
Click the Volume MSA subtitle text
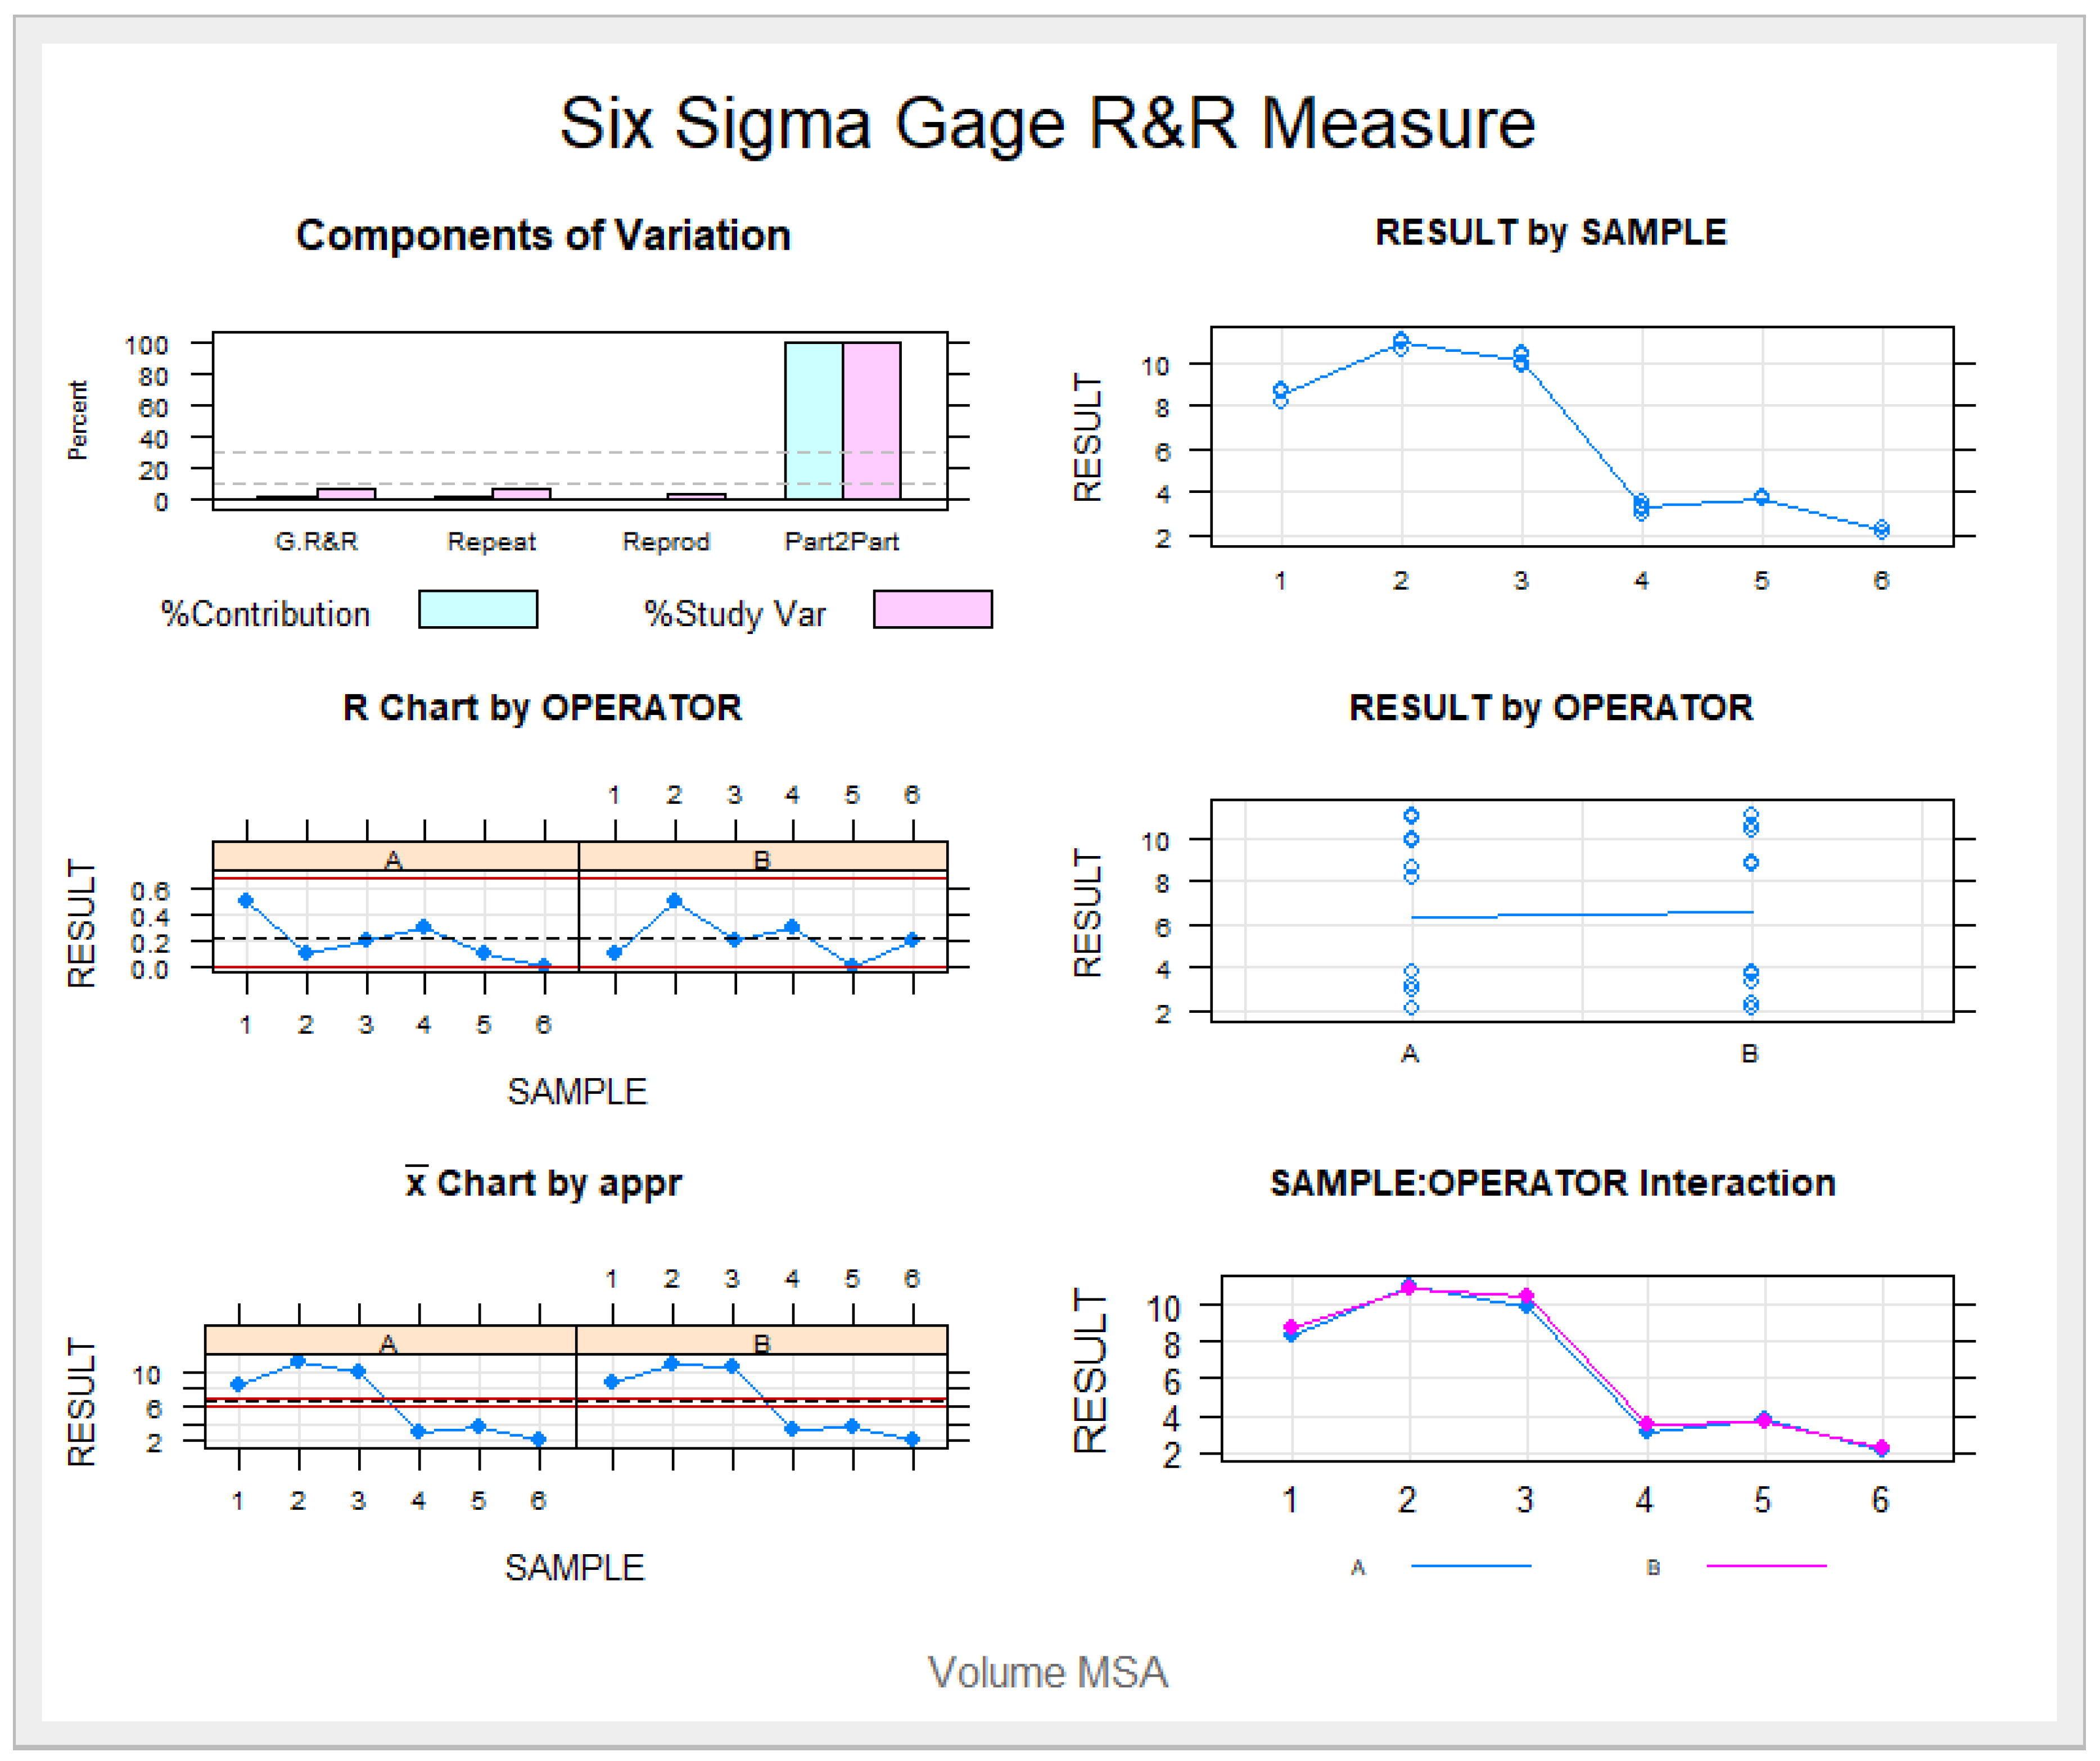(1047, 1673)
